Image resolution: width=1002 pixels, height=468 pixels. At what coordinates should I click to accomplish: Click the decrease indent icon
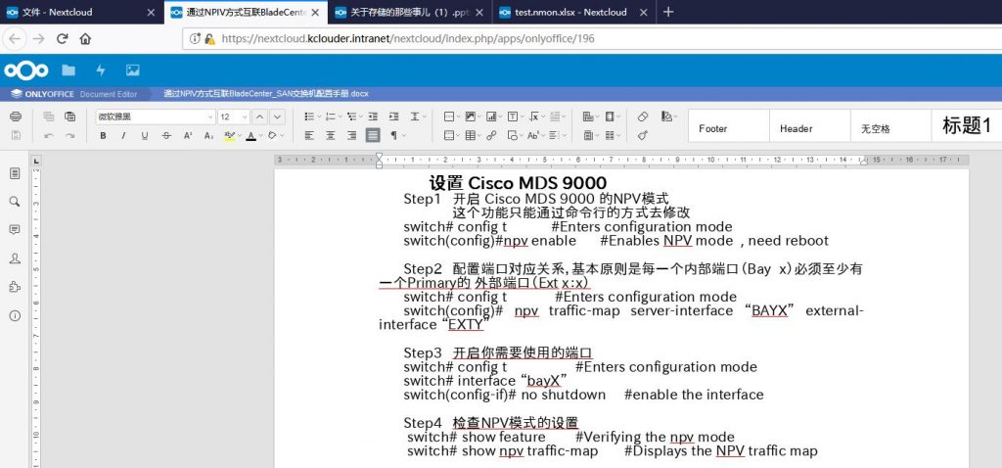pyautogui.click(x=373, y=117)
